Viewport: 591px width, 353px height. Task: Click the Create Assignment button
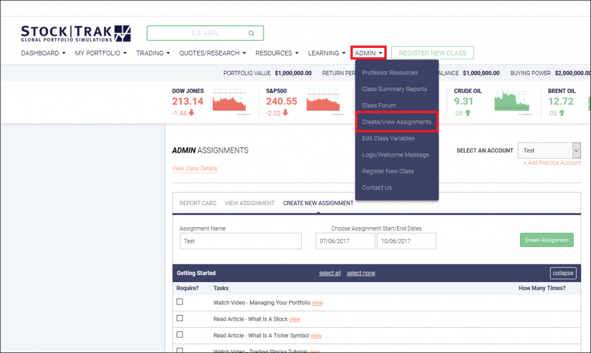[x=546, y=240]
